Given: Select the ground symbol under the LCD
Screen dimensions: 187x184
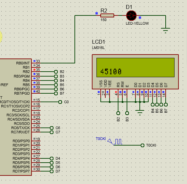Looking at the screenshot, I should pos(140,113).
